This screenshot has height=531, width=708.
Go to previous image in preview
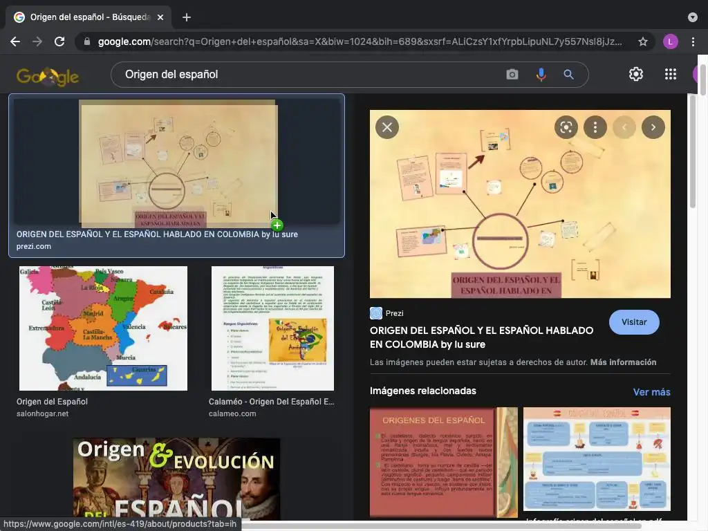[x=624, y=127]
